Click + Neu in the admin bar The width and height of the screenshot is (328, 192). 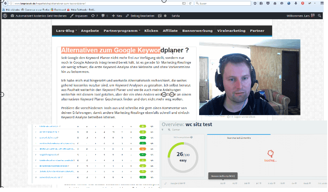(117, 16)
